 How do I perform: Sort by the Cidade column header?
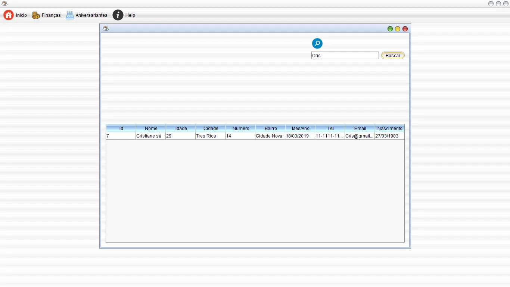tap(211, 128)
